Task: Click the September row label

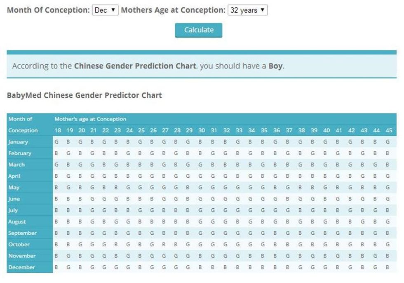Action: pos(23,233)
